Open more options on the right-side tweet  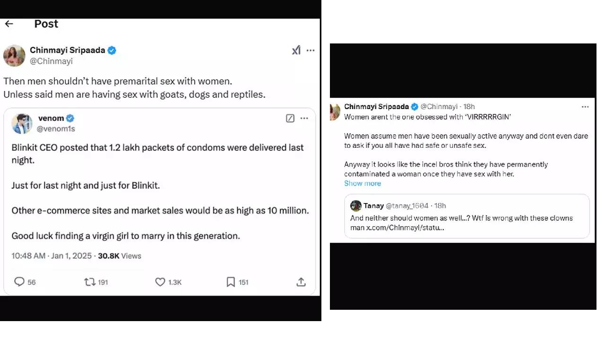(x=585, y=107)
